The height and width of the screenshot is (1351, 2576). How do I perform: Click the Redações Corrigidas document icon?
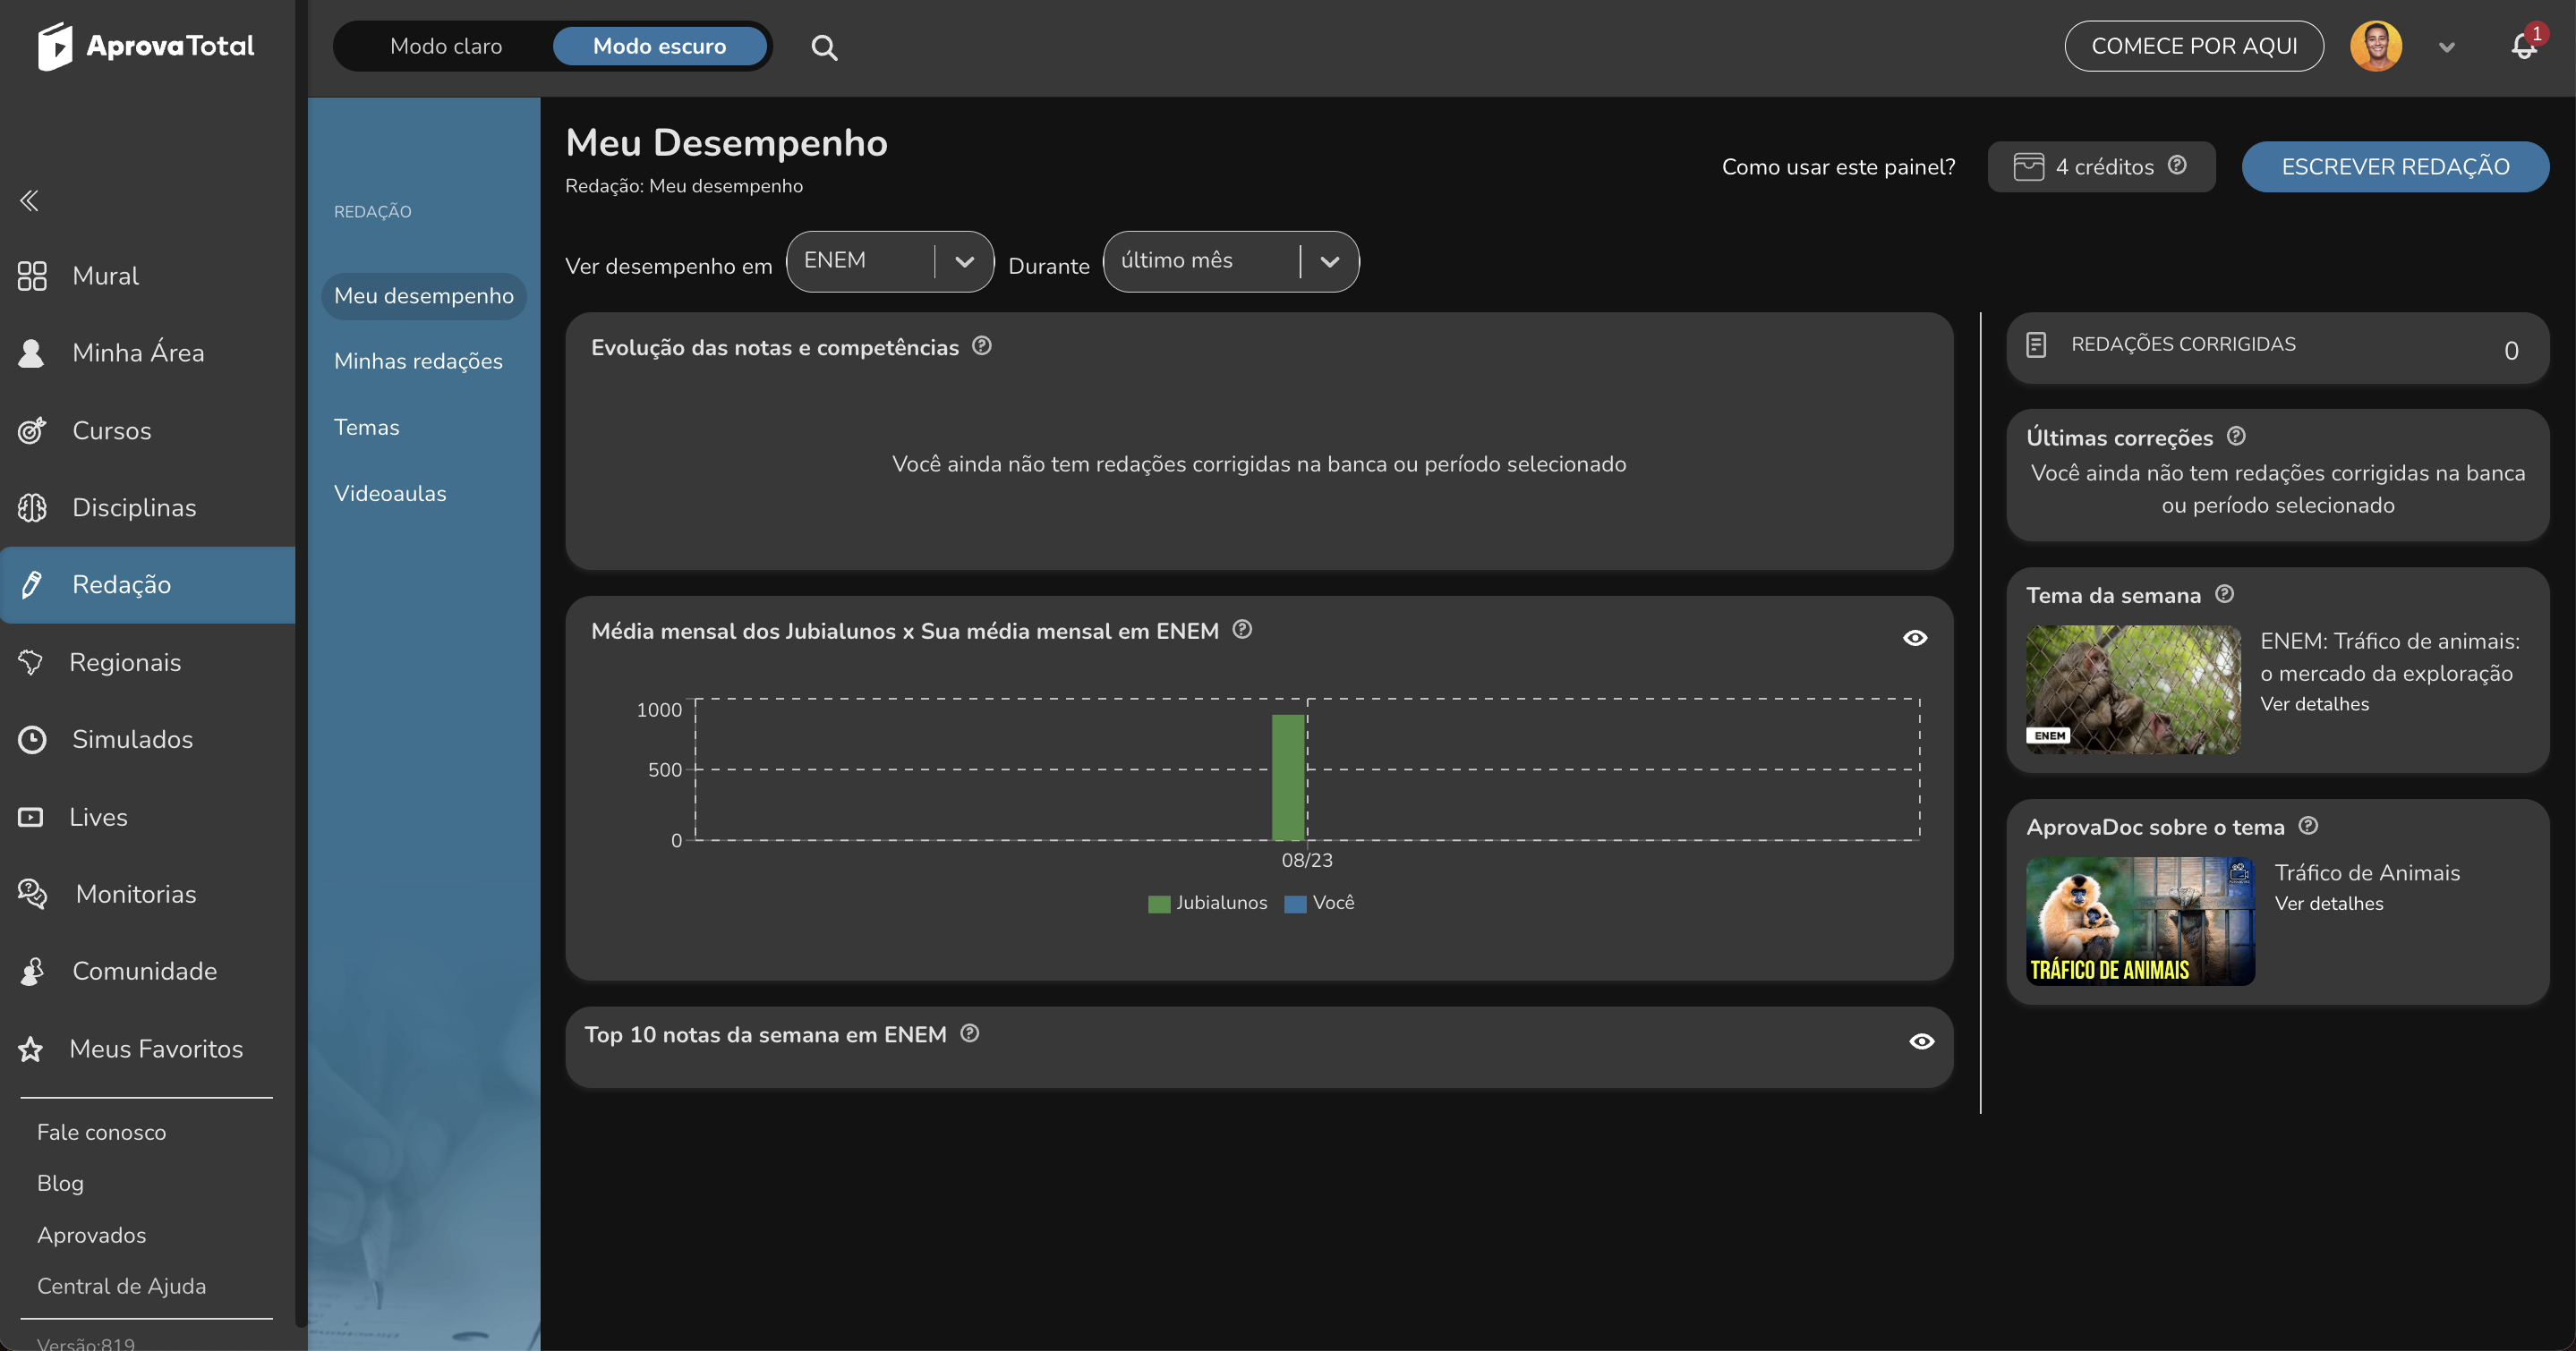(x=2036, y=344)
